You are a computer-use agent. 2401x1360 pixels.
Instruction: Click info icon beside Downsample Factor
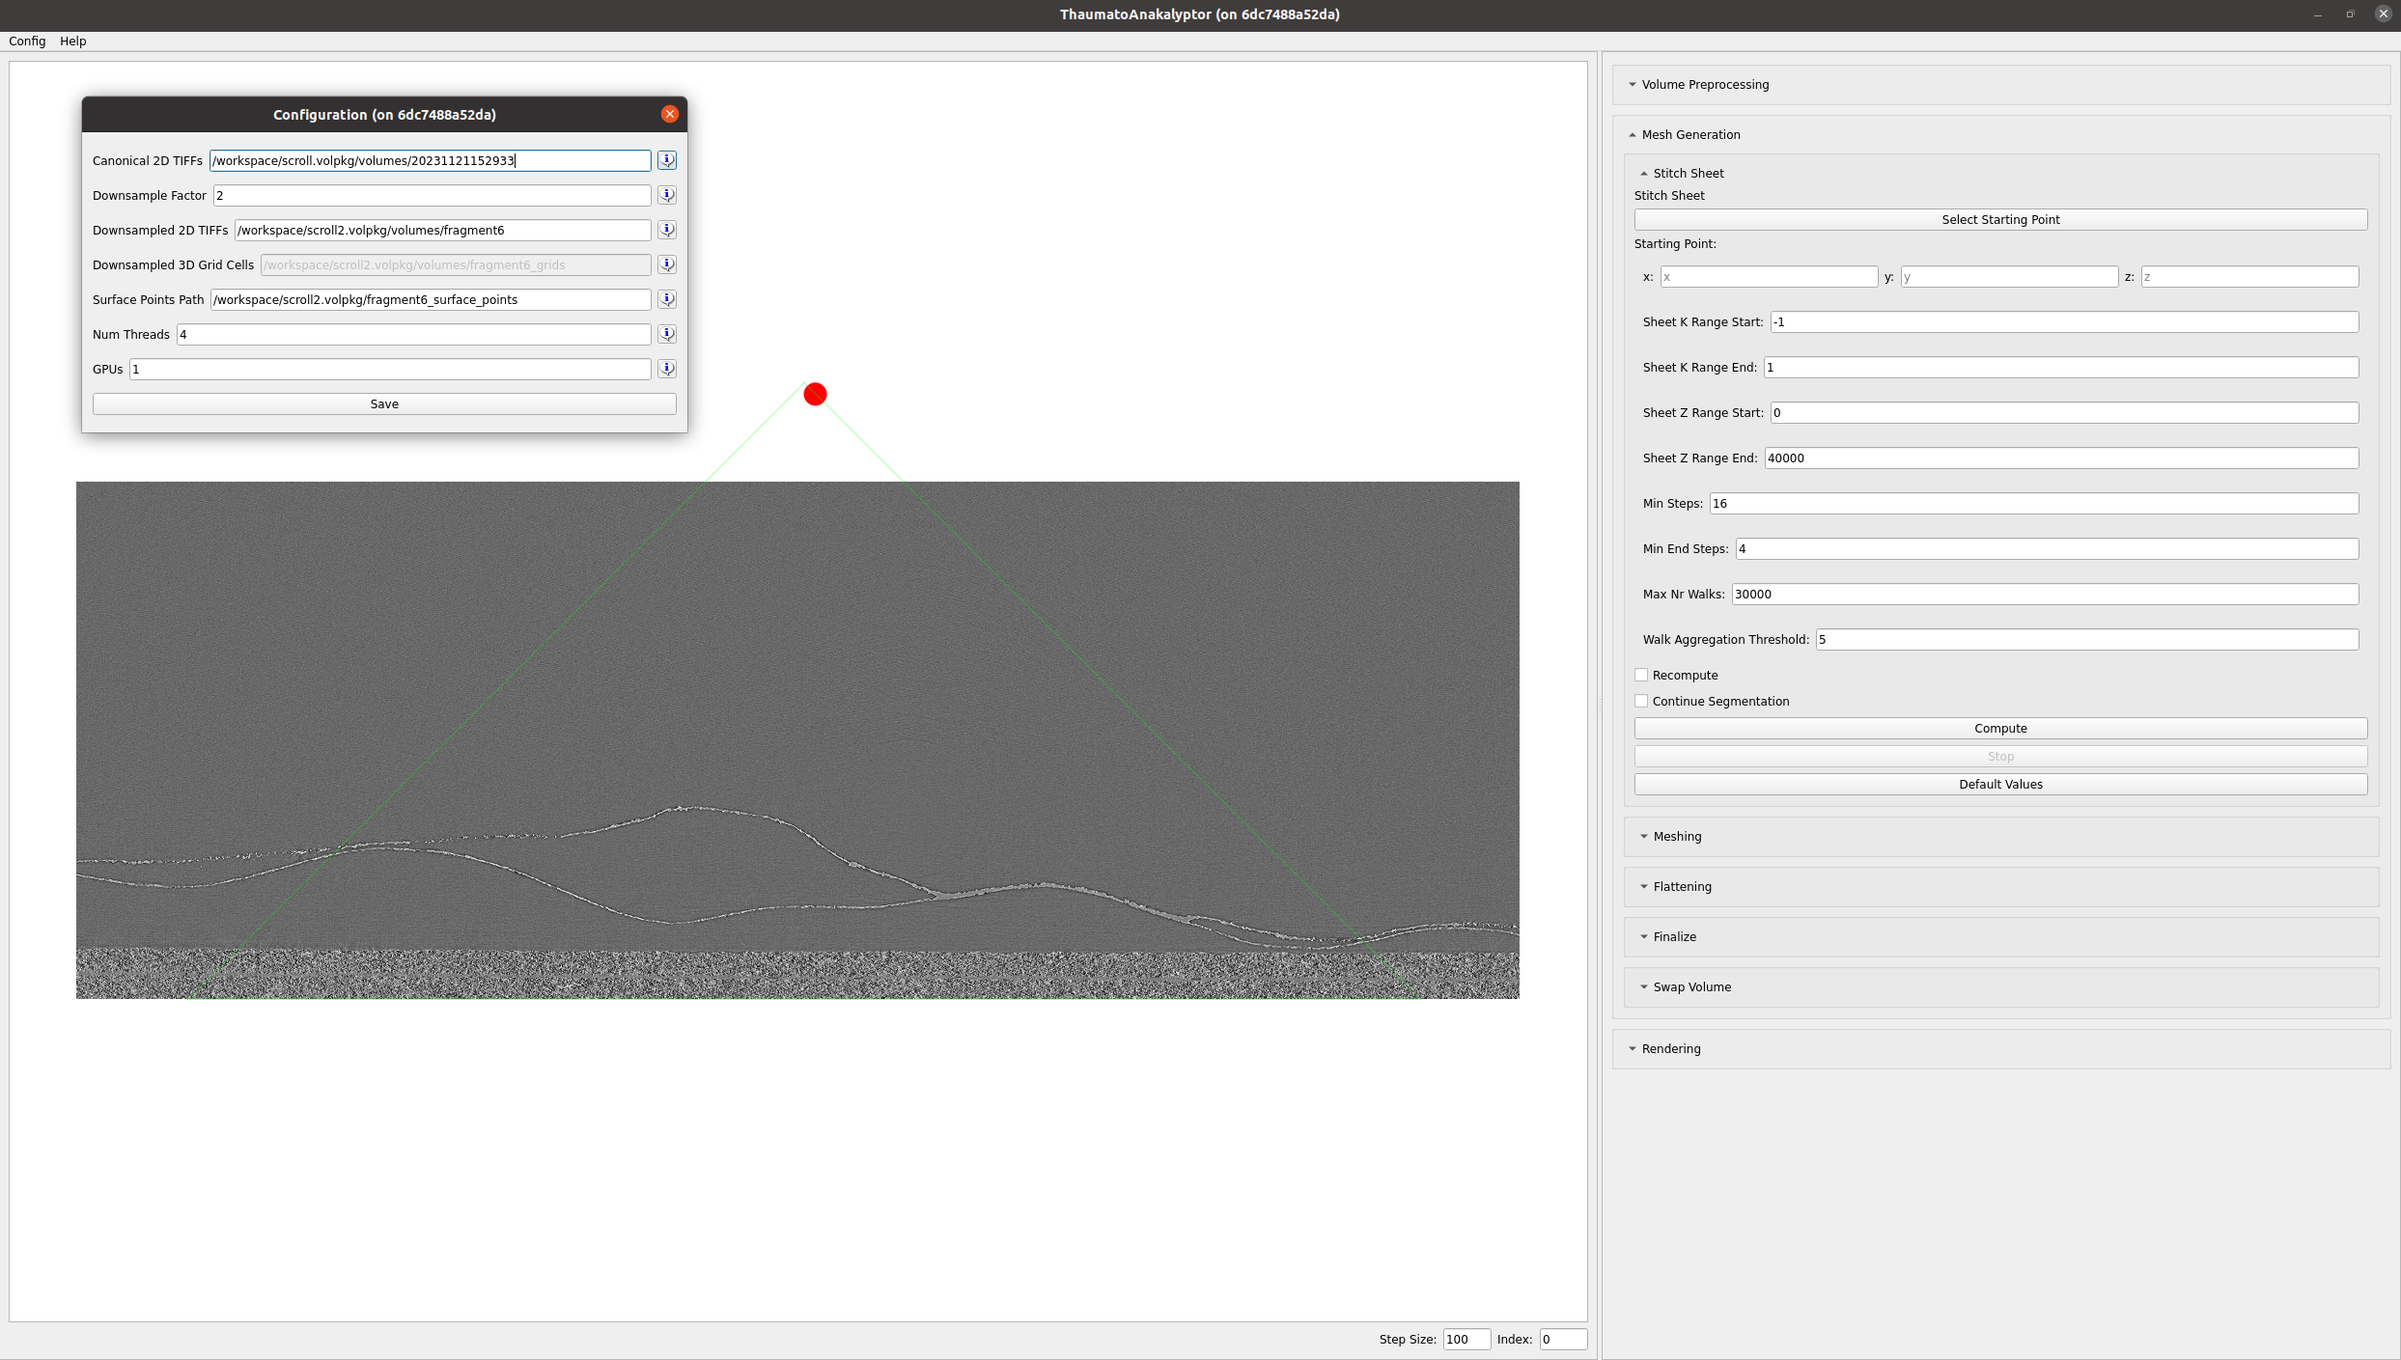[x=667, y=195]
